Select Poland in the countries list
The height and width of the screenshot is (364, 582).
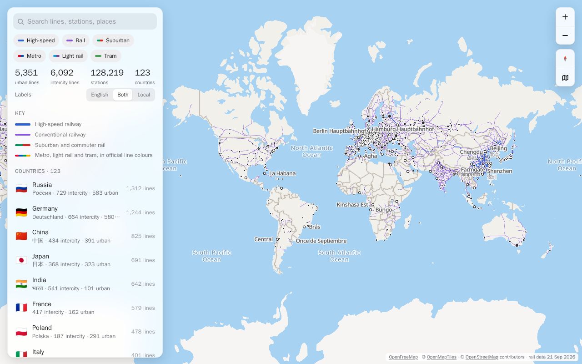(85, 332)
